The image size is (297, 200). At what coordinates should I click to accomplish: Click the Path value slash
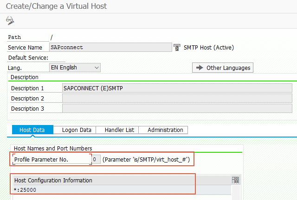(52, 37)
